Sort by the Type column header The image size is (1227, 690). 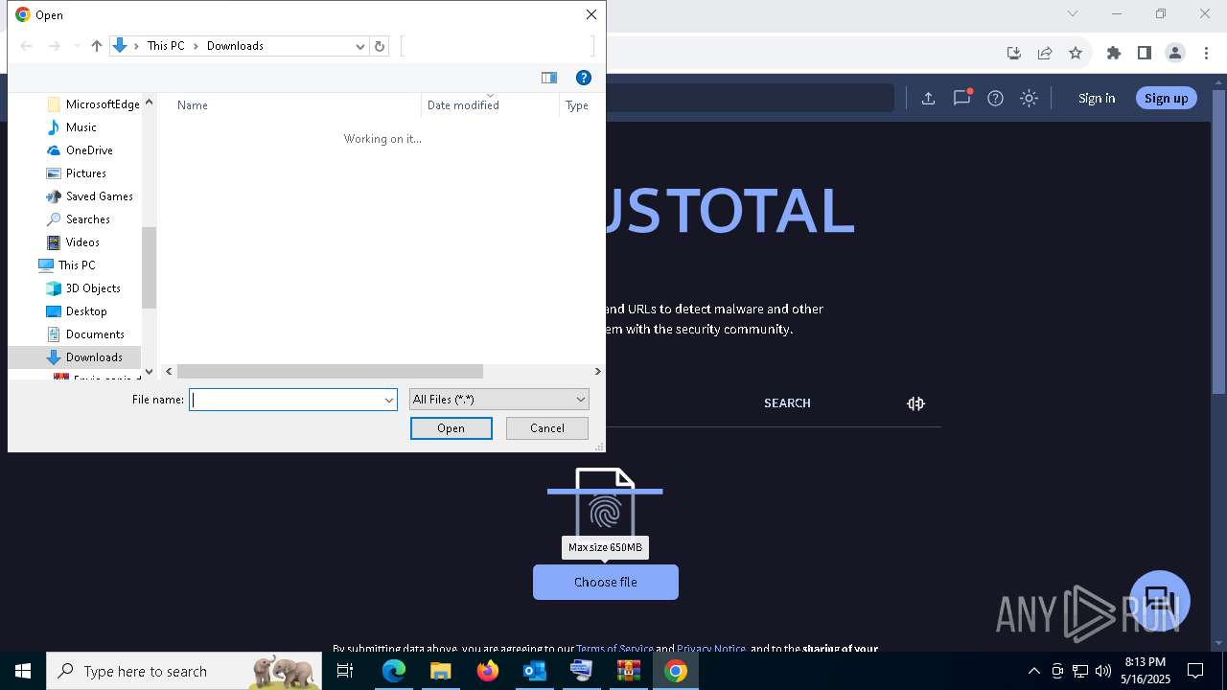[577, 105]
